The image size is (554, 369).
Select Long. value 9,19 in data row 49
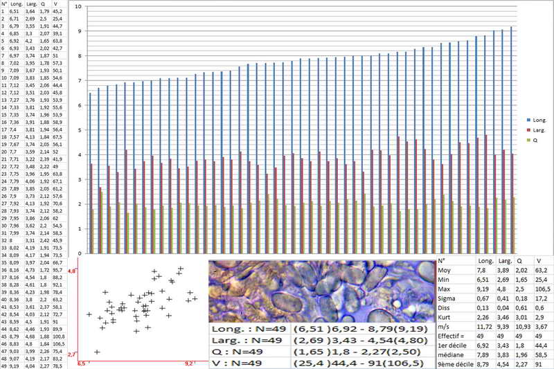pyautogui.click(x=14, y=366)
